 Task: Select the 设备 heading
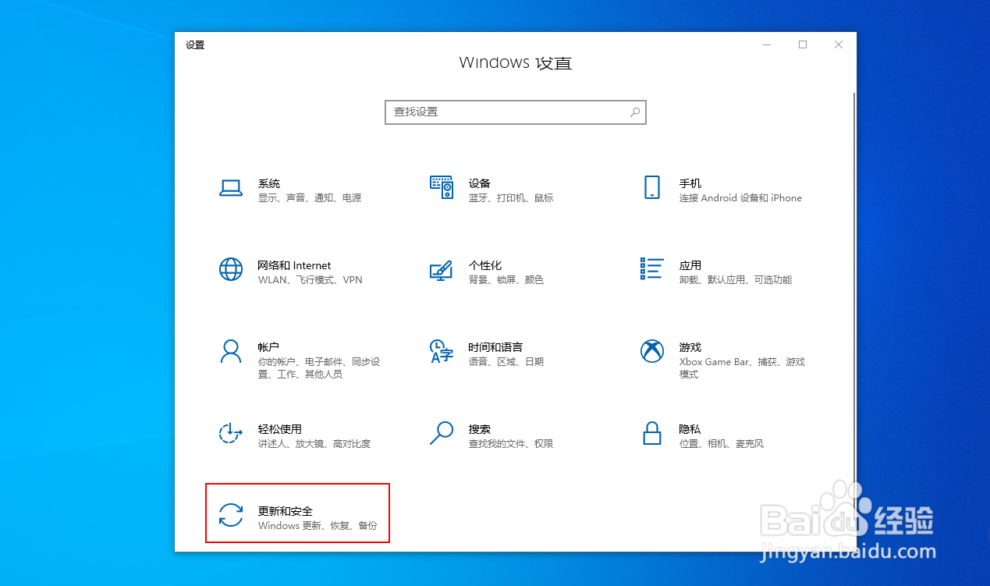click(480, 183)
